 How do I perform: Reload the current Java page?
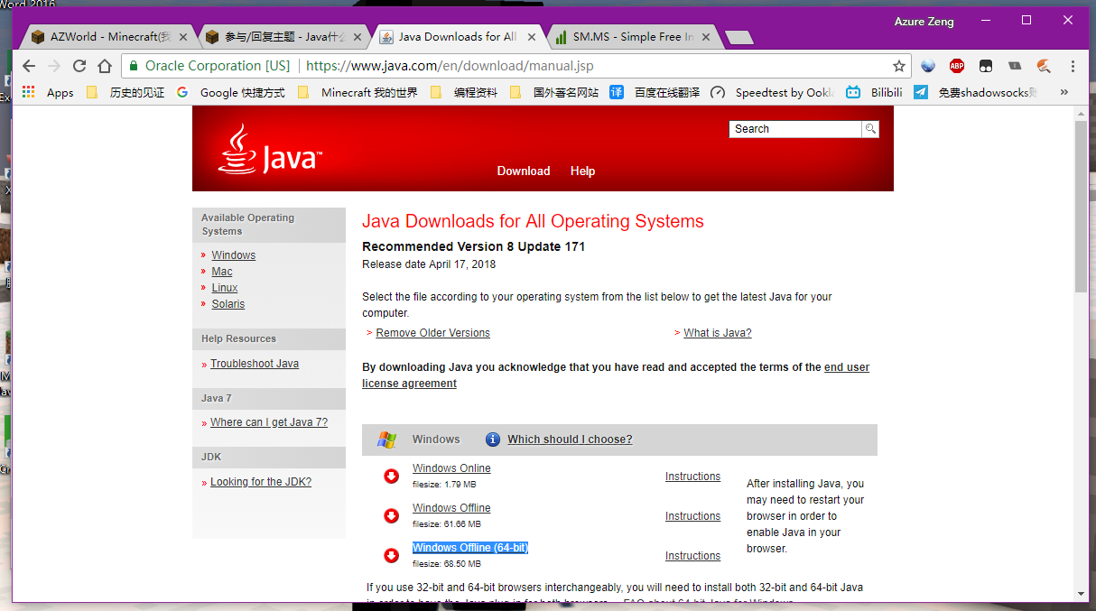point(79,66)
